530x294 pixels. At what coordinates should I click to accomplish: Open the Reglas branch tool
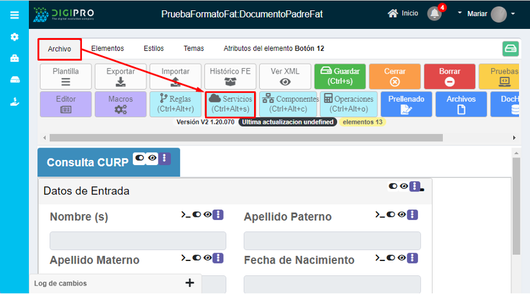click(x=175, y=104)
